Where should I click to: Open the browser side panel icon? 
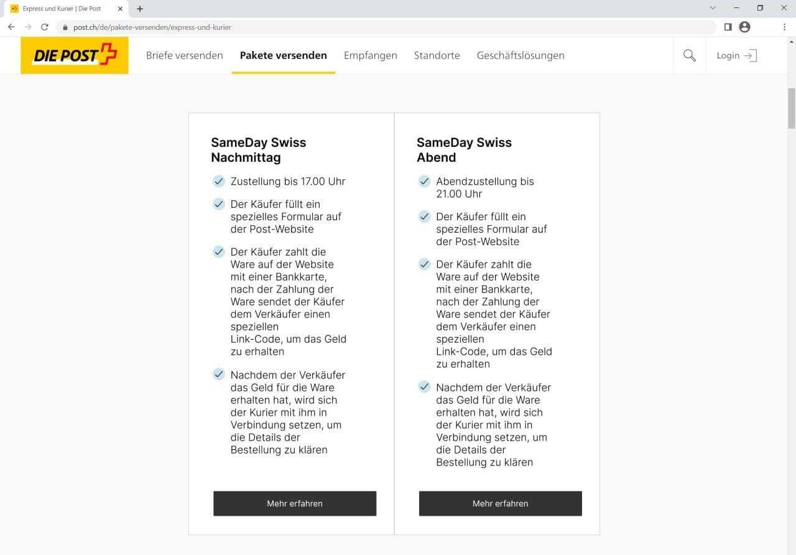(x=728, y=27)
